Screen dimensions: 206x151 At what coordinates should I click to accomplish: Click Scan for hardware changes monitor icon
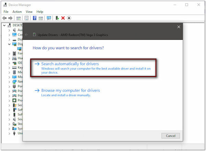49,18
